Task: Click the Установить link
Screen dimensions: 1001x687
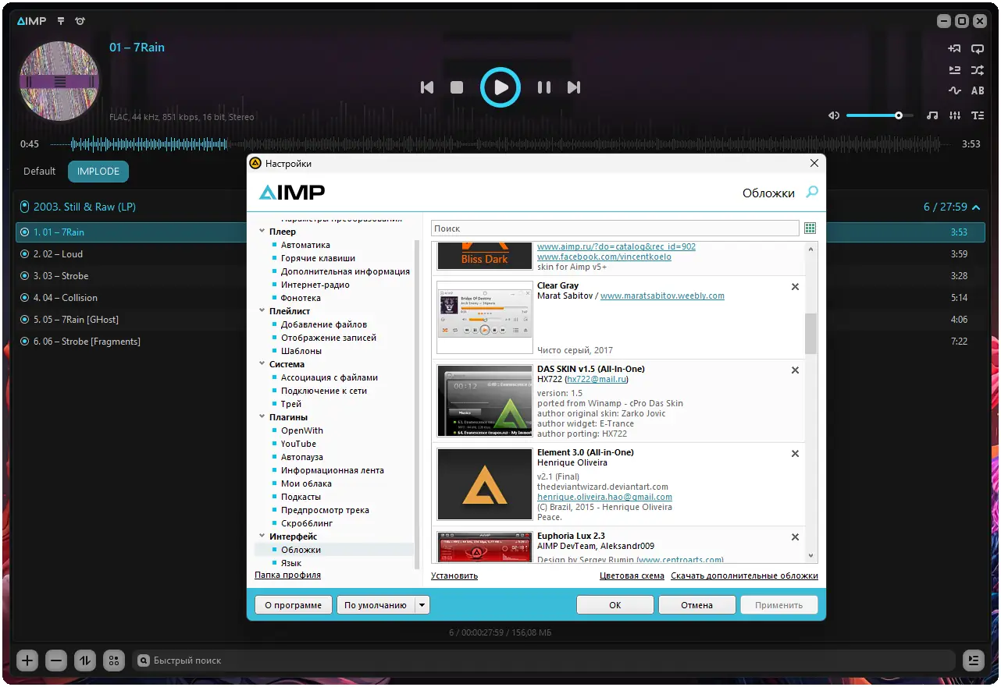Action: (x=454, y=576)
